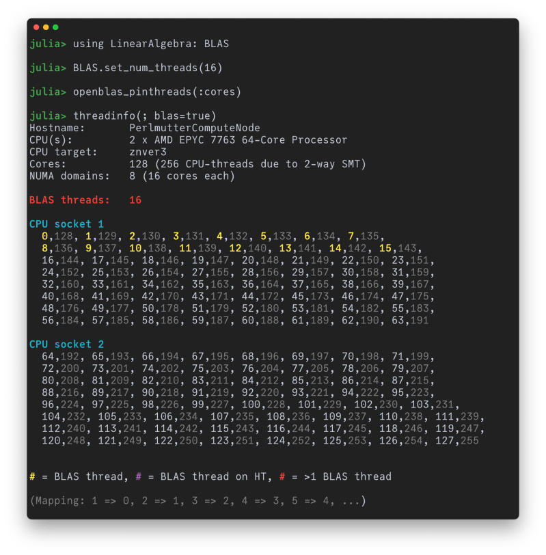Screen dimensions: 546x555
Task: Click the 'CPU target:' label
Action: pos(64,152)
